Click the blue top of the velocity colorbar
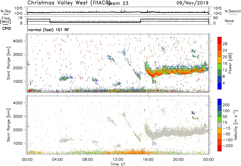Screen dimensions: 241x166 [220, 102]
